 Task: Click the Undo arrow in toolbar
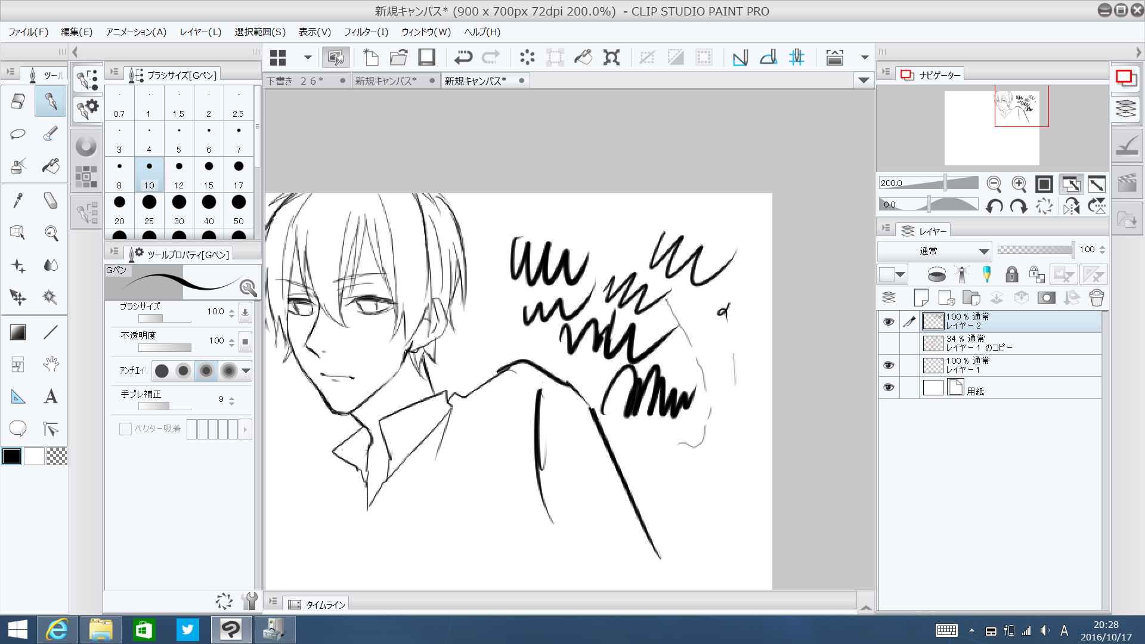tap(463, 57)
